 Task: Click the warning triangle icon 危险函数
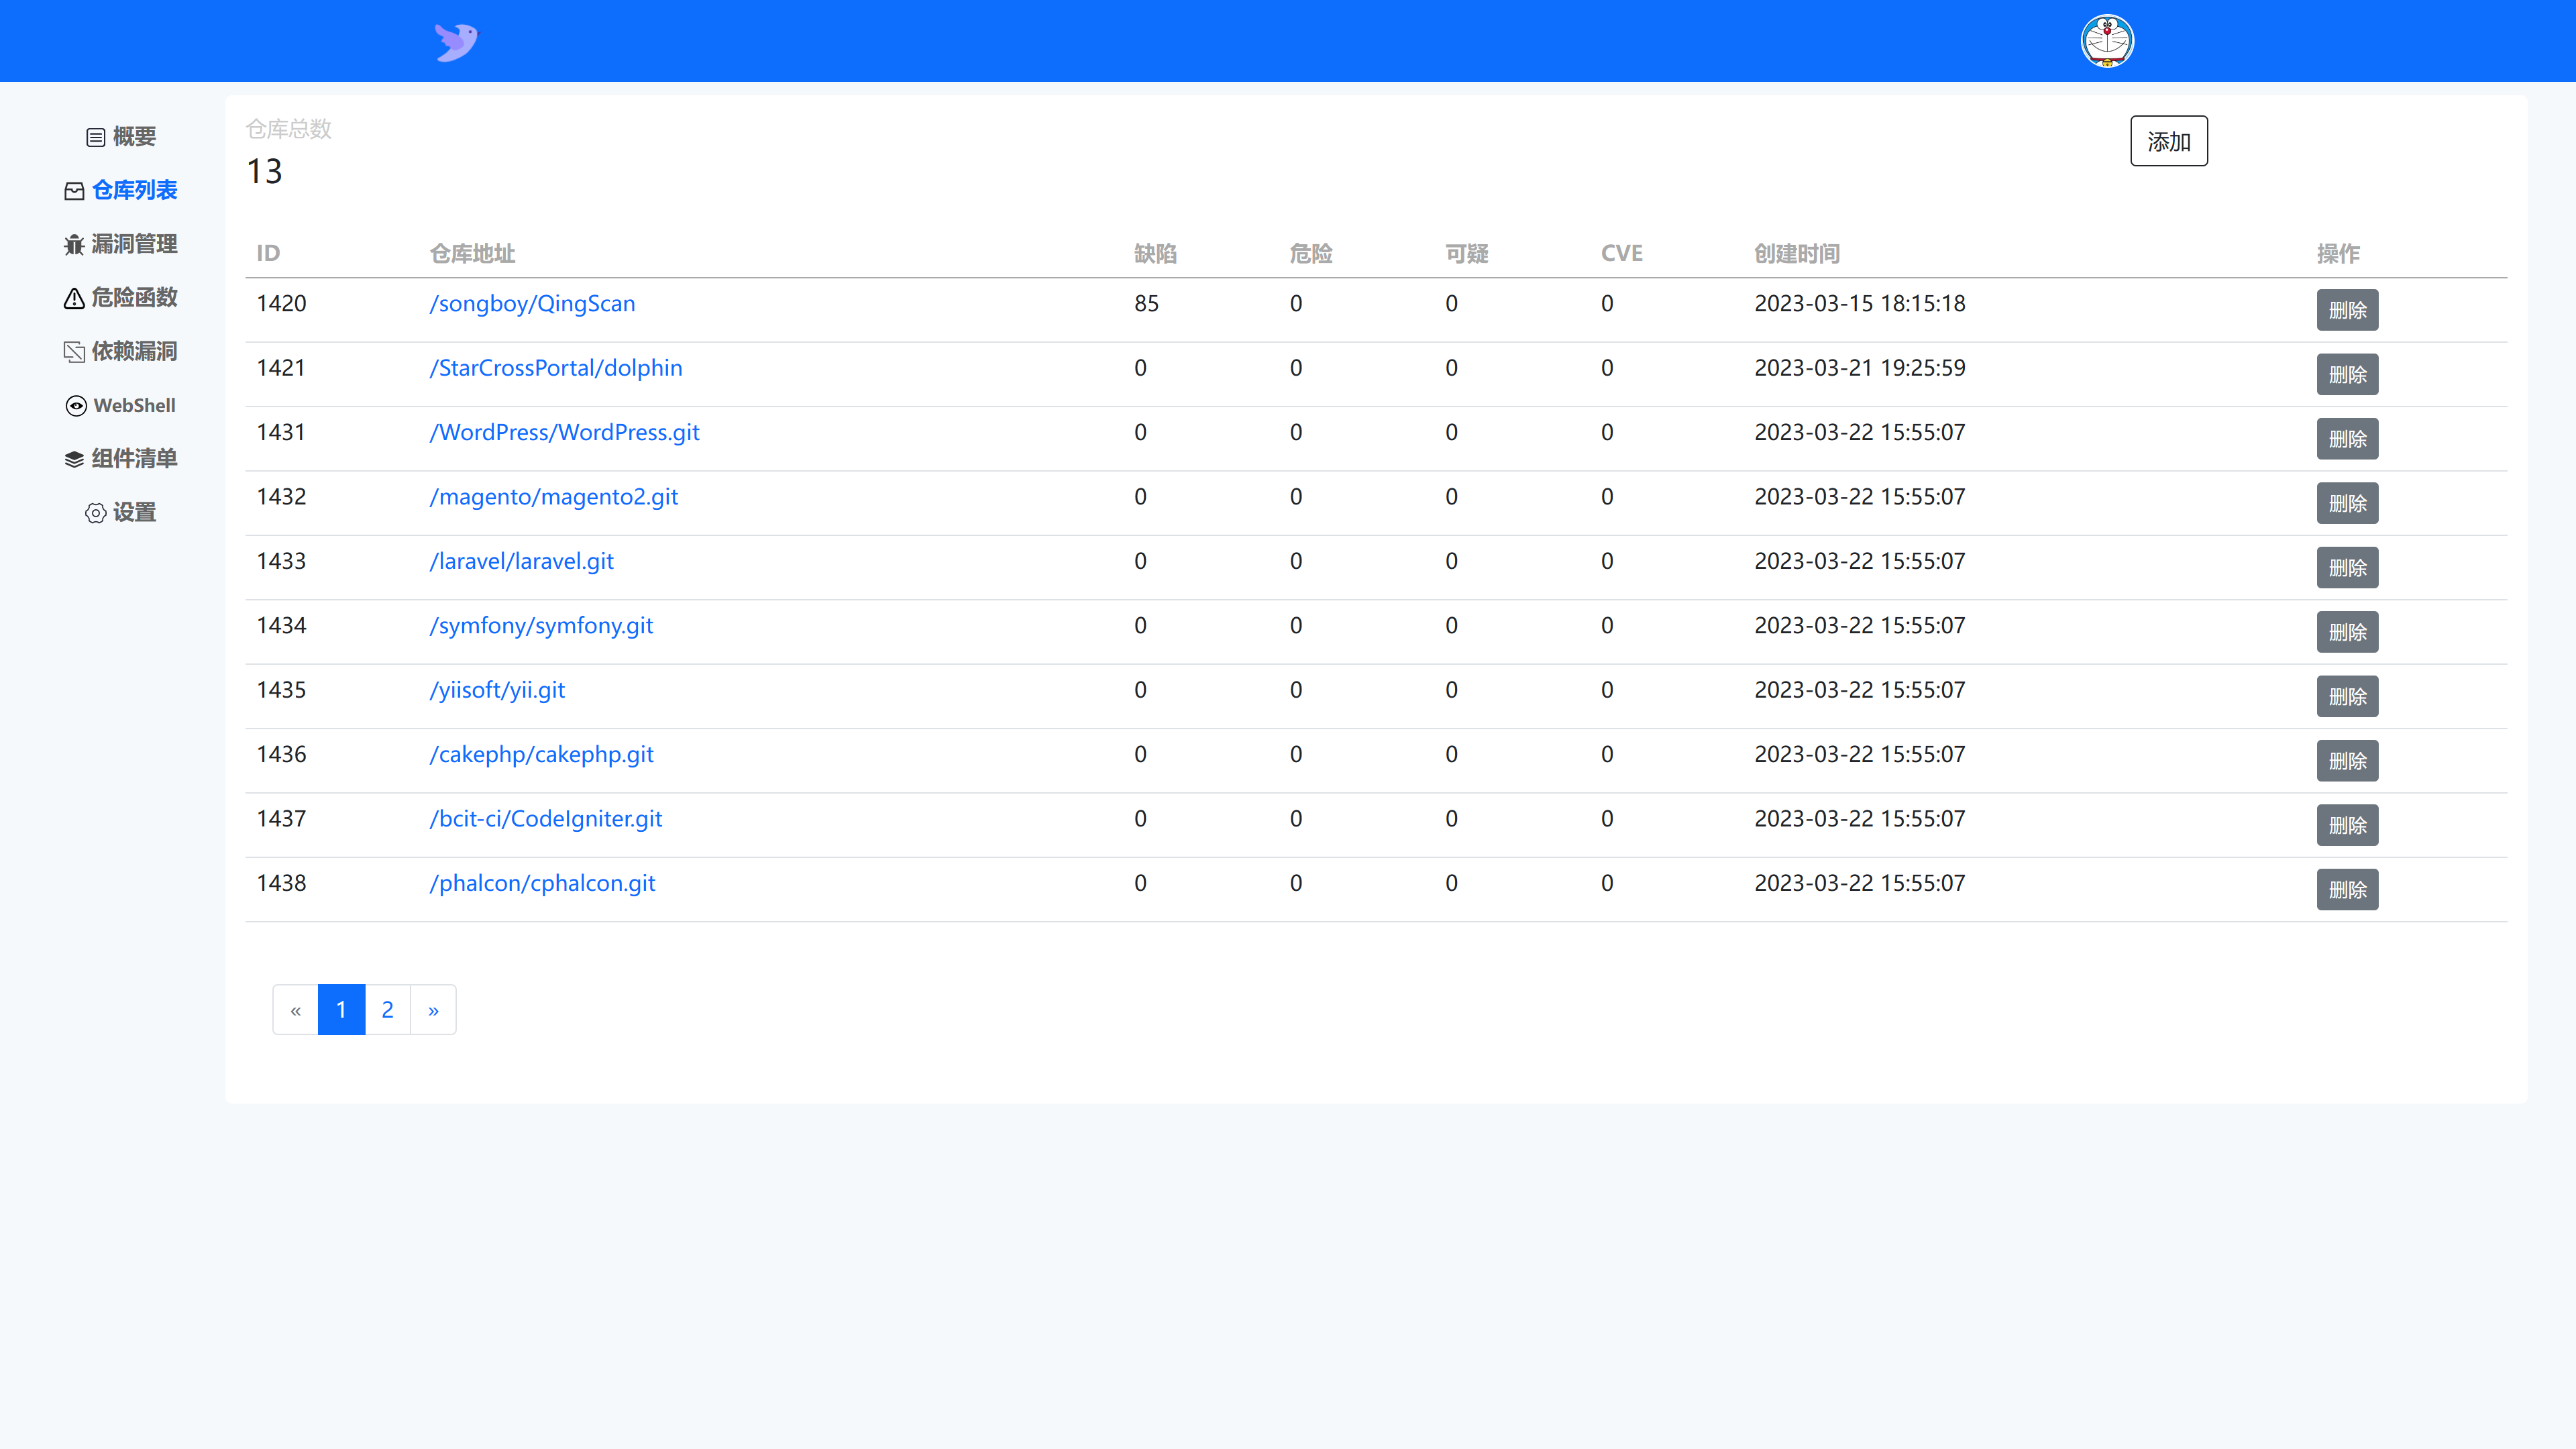pyautogui.click(x=74, y=298)
